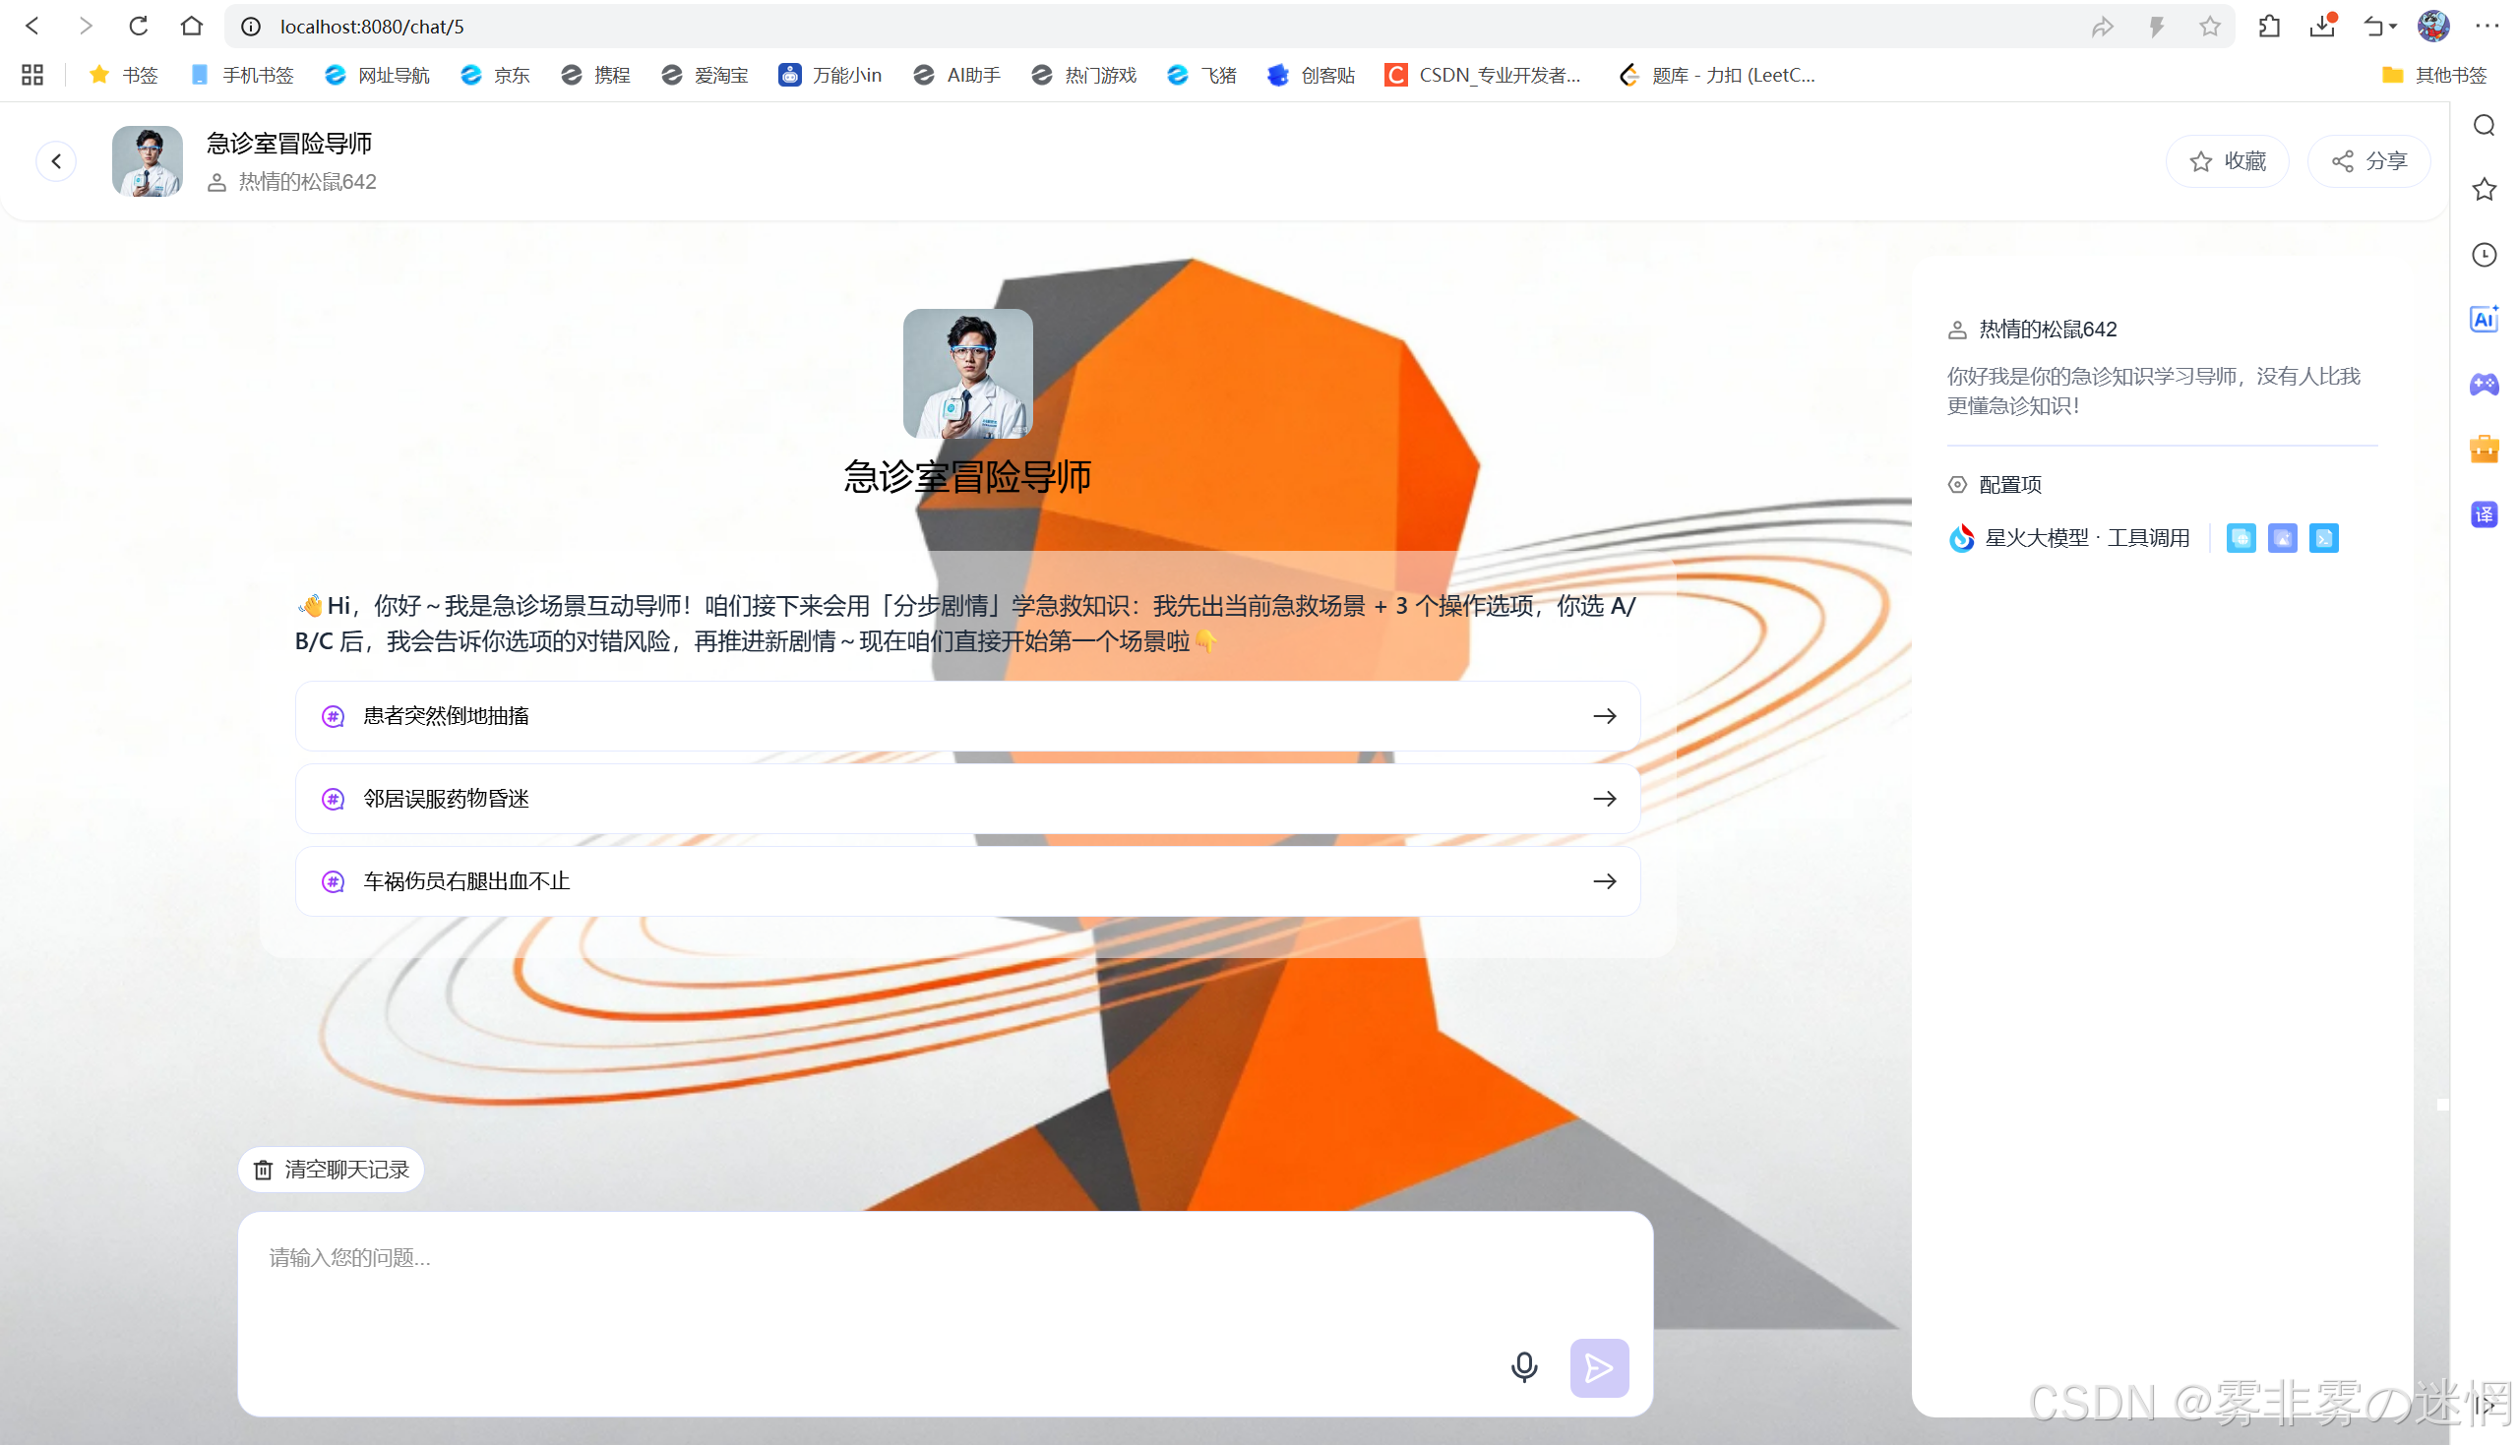Click the 分享 share button

(2368, 160)
